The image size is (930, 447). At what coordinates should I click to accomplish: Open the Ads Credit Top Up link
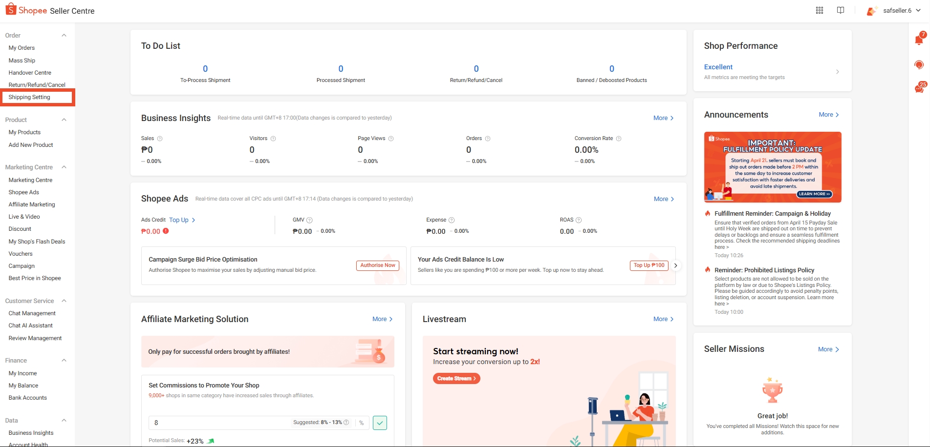pos(182,220)
